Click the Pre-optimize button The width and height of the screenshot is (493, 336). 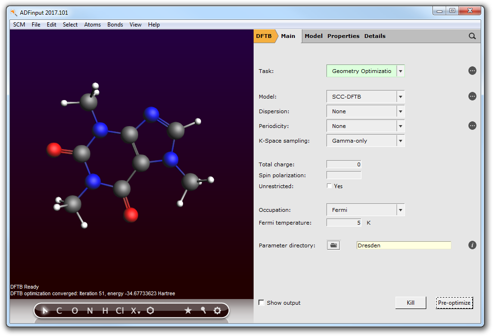pyautogui.click(x=454, y=303)
